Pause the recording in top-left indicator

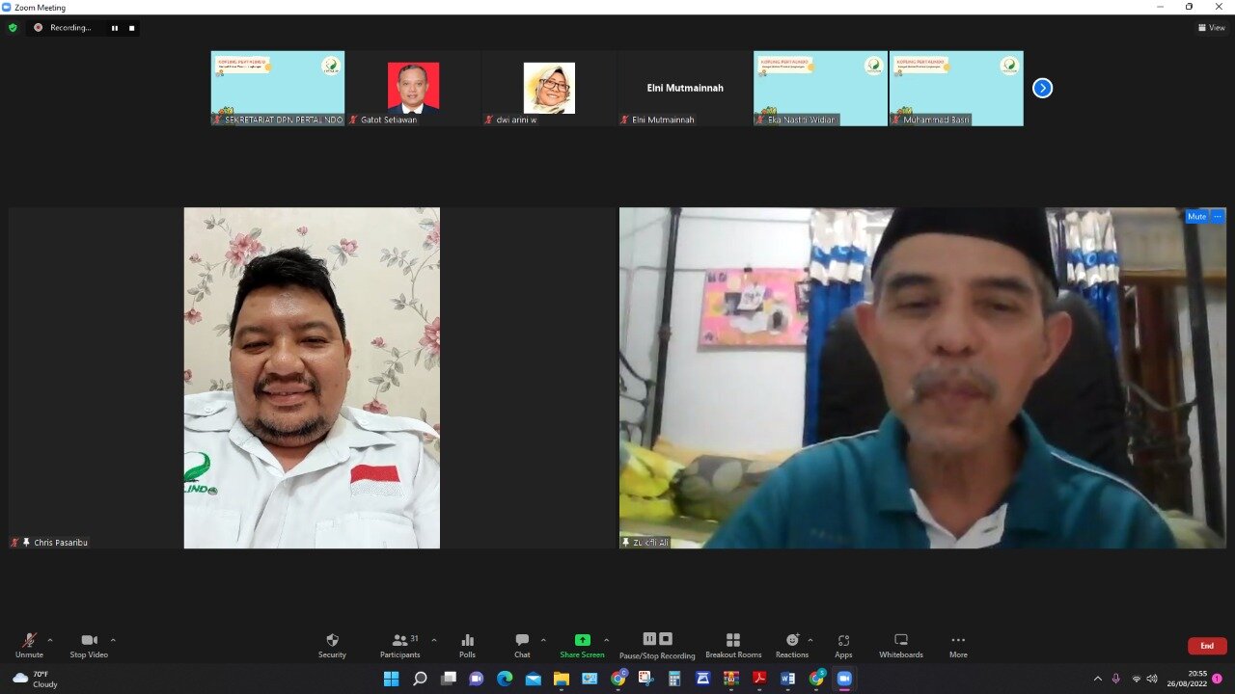(x=115, y=28)
